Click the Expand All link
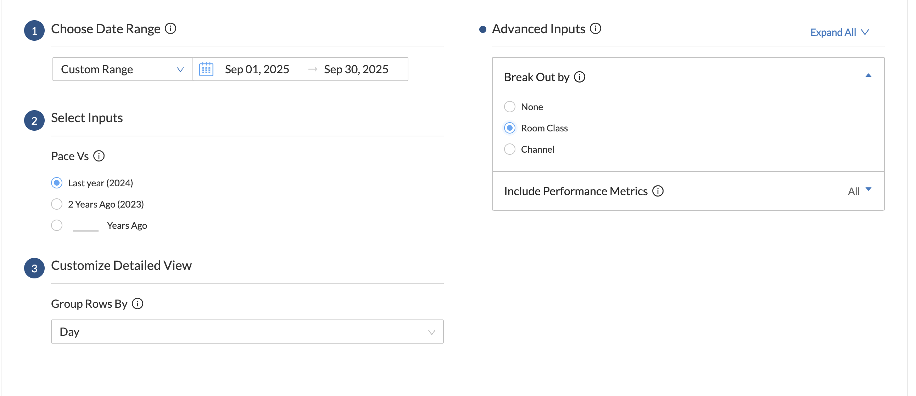 point(839,32)
